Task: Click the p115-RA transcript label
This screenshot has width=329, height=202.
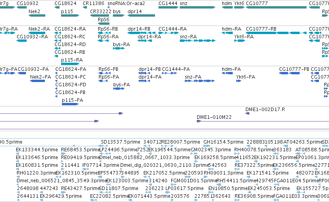Action: coord(72,60)
